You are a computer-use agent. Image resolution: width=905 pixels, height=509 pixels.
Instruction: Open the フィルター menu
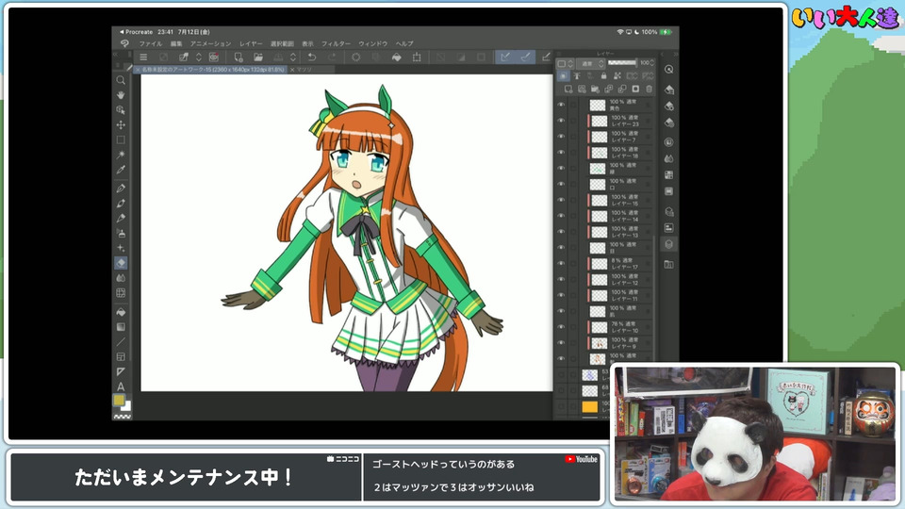point(336,43)
